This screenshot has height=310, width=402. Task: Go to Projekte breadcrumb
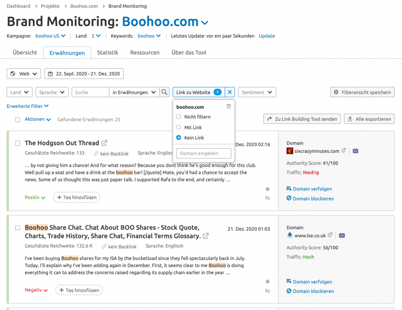pos(50,6)
